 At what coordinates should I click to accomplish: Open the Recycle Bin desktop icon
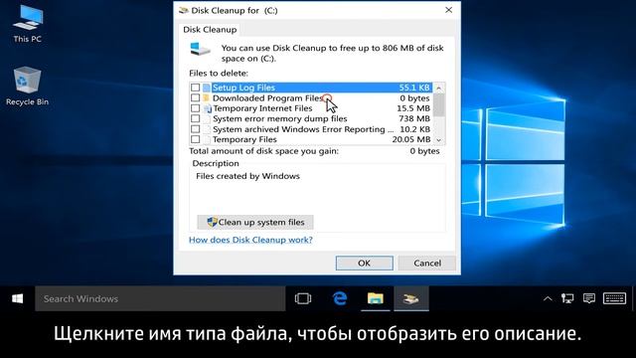click(27, 87)
